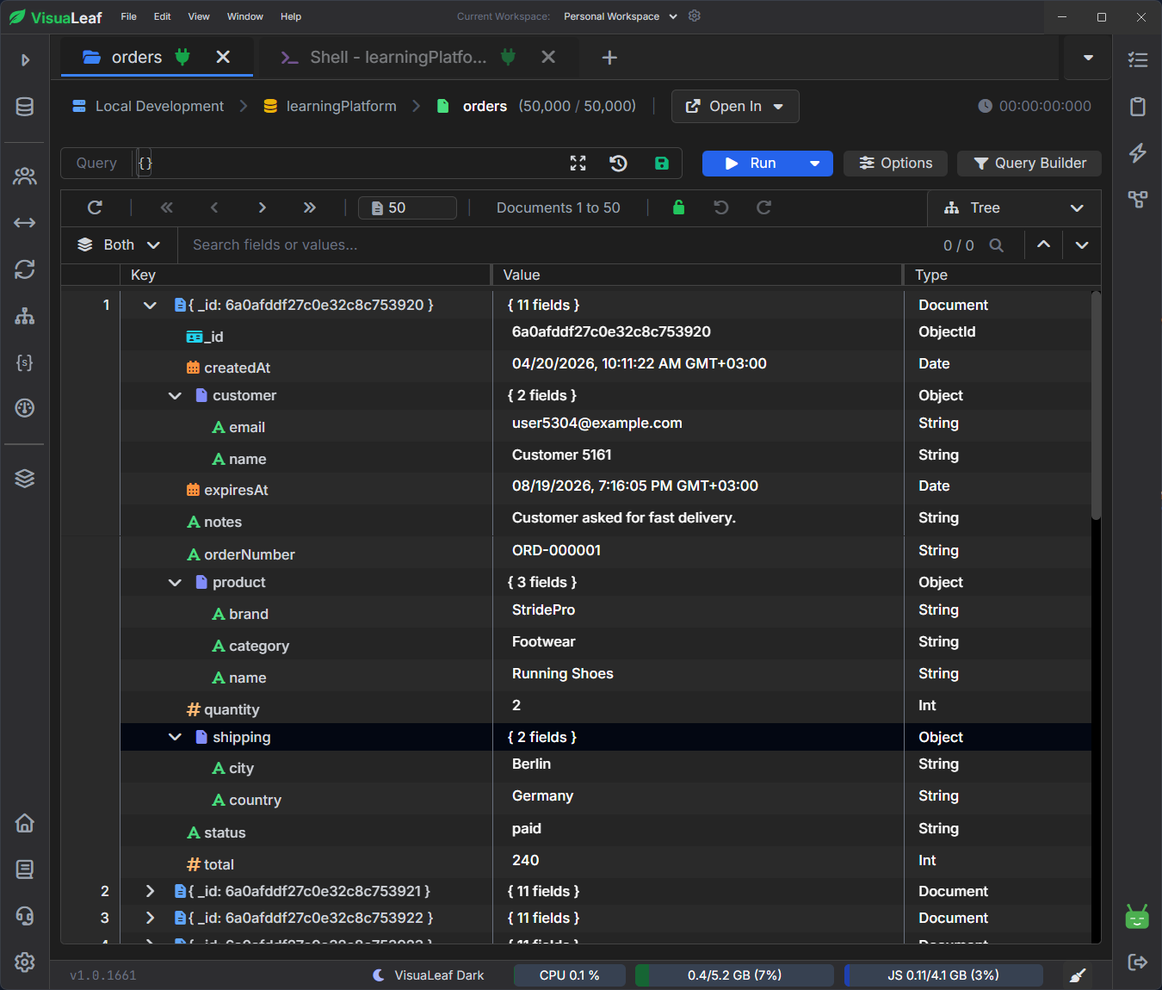Screen dimensions: 1162x990
Task: Open the Both search scope dropdown
Action: [119, 245]
